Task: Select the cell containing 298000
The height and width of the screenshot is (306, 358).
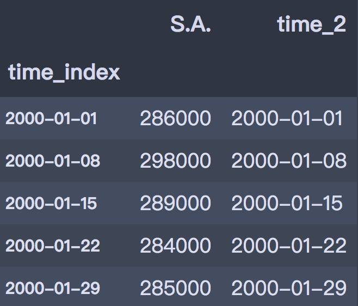Action: 175,161
